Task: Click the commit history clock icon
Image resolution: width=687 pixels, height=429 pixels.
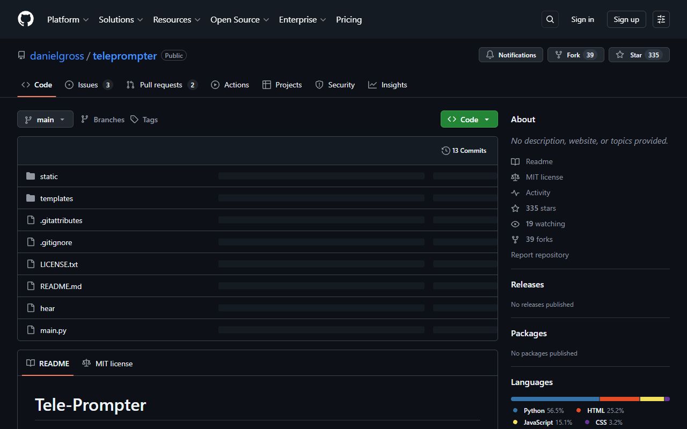Action: point(445,151)
